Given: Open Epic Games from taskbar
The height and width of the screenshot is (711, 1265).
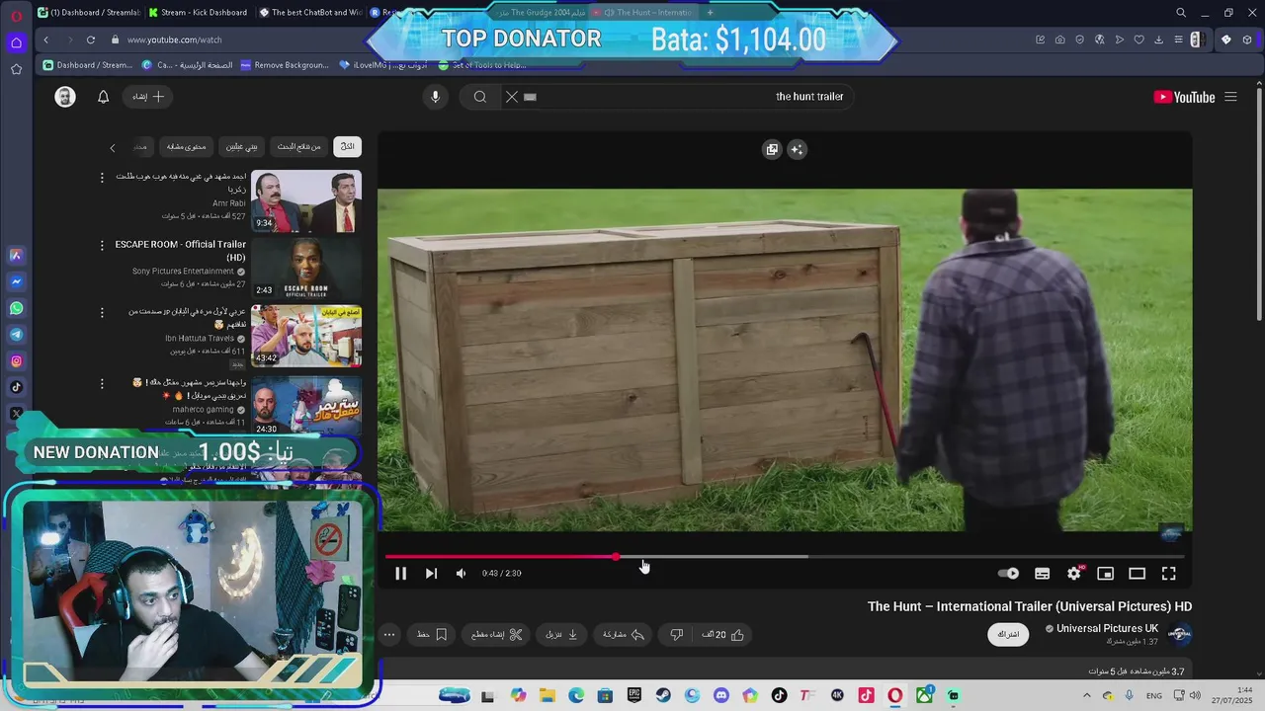Looking at the screenshot, I should click(634, 696).
